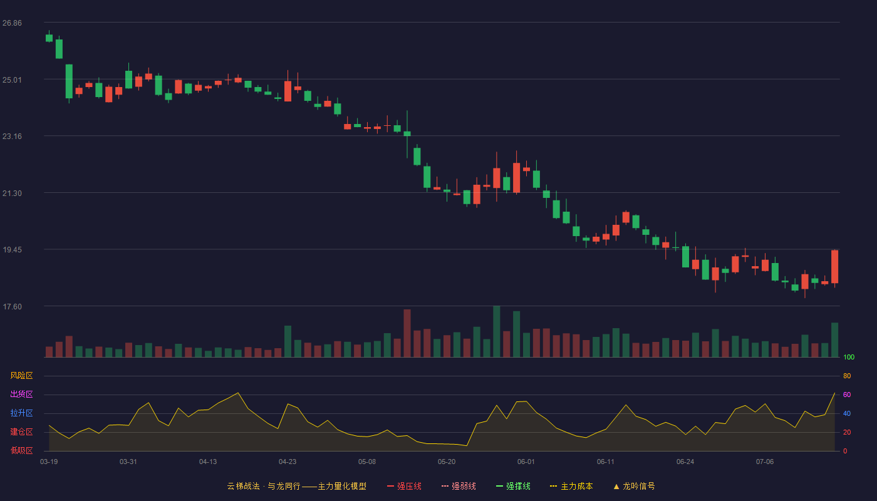Click the 25.01 price axis label

point(12,80)
